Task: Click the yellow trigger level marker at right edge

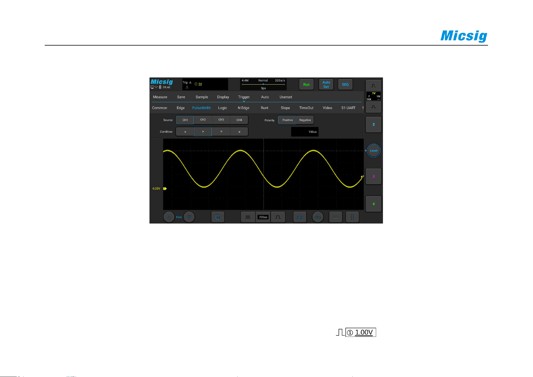Action: 362,177
